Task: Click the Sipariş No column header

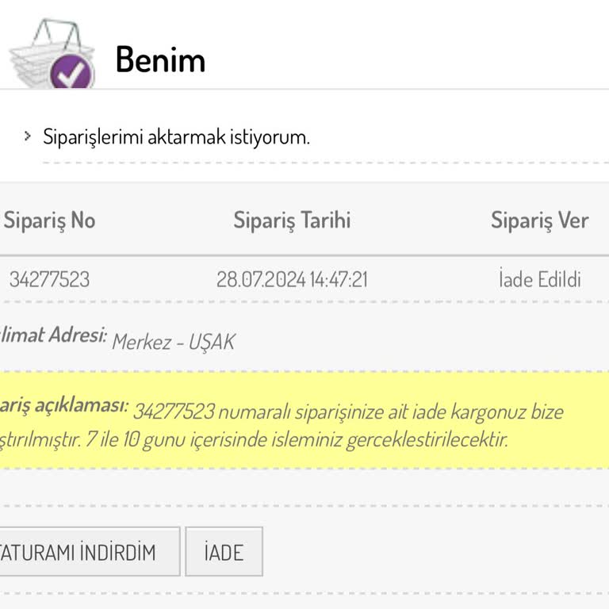Action: coord(50,220)
